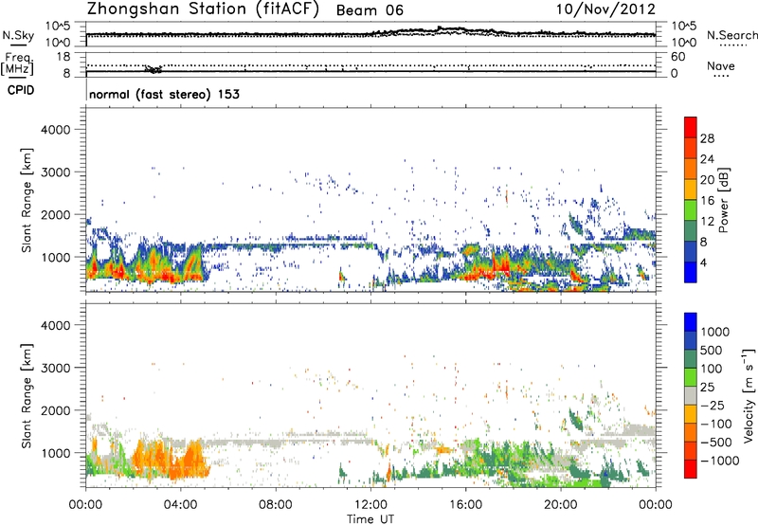Click the gray -25 to 25 Velocity swatch
Viewport: 758px width, 525px height.
tap(691, 395)
